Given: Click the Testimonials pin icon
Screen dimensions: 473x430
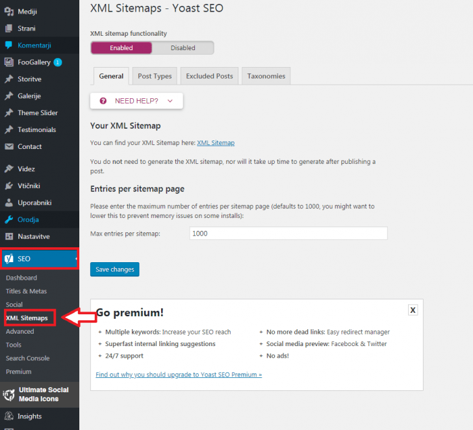Looking at the screenshot, I should [x=9, y=130].
